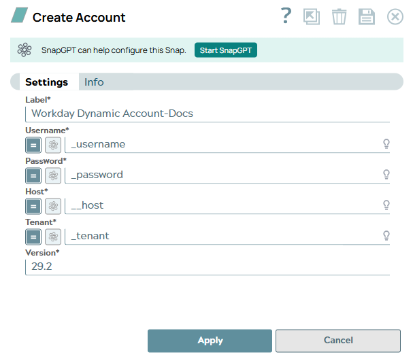Open the help question mark icon

tap(286, 16)
